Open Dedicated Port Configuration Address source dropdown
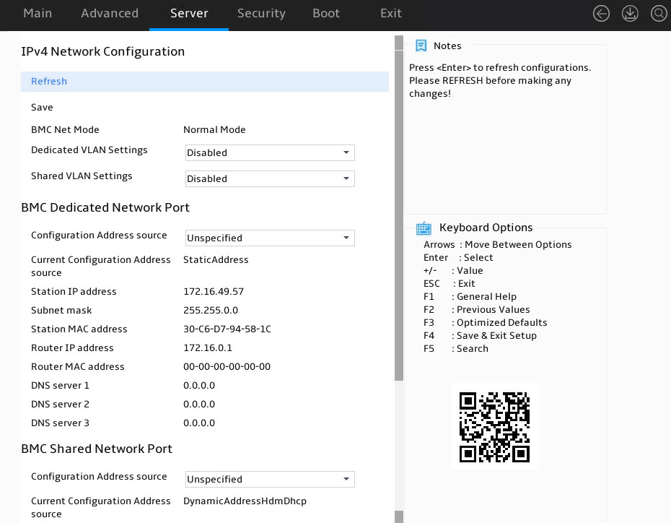Screen dimensions: 671x523 (x=270, y=238)
